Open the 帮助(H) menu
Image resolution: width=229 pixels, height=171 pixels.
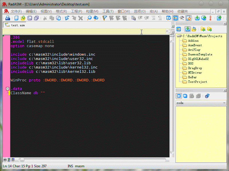pos(167,11)
